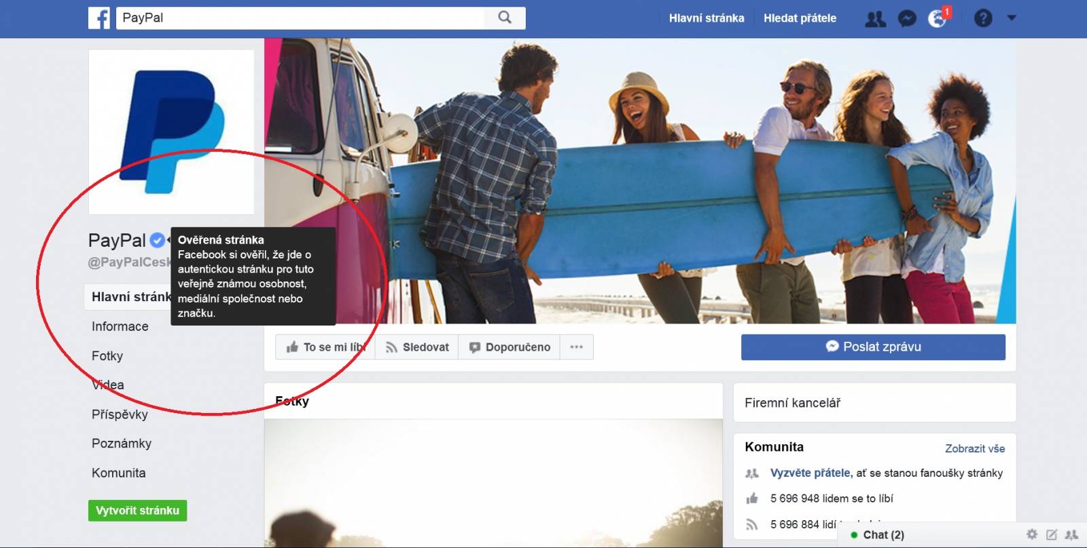This screenshot has width=1087, height=548.
Task: Select Poznámky in the page sidebar
Action: pos(122,444)
